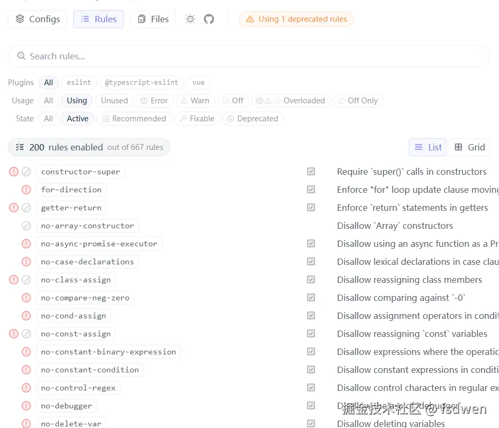Click the off icon beside no-class-assign
The width and height of the screenshot is (499, 428).
(x=26, y=280)
